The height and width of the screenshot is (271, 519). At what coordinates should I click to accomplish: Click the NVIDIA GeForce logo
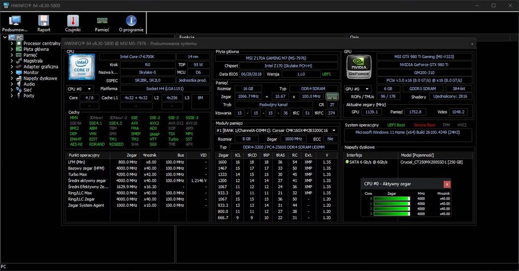(x=359, y=67)
